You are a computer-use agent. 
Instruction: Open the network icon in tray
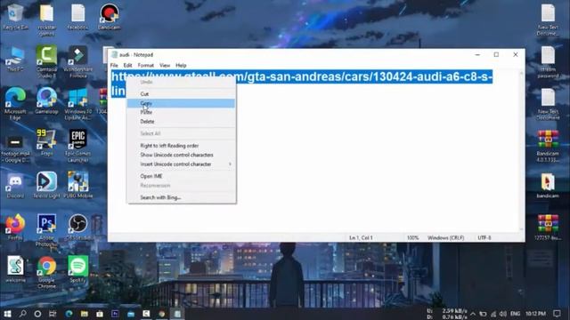point(493,314)
